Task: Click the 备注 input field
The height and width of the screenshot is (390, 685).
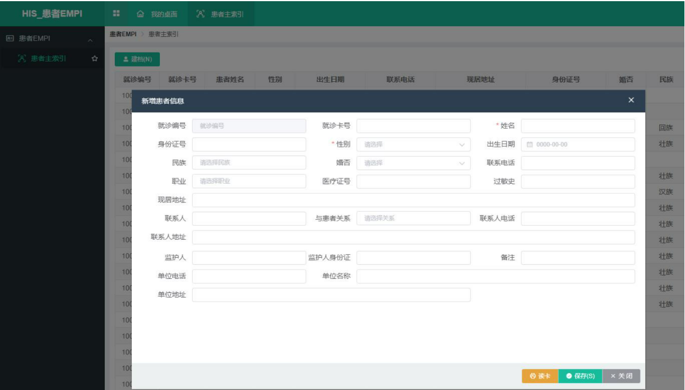Action: (x=577, y=257)
